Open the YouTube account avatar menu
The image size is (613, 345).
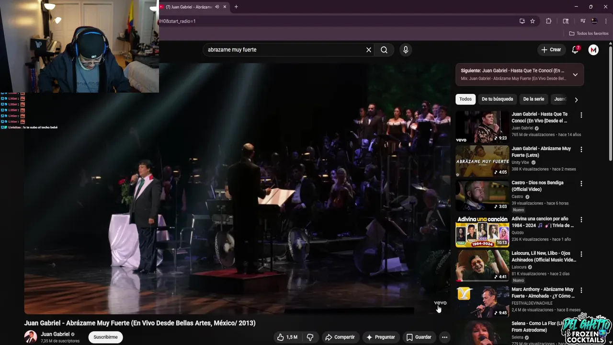[593, 50]
